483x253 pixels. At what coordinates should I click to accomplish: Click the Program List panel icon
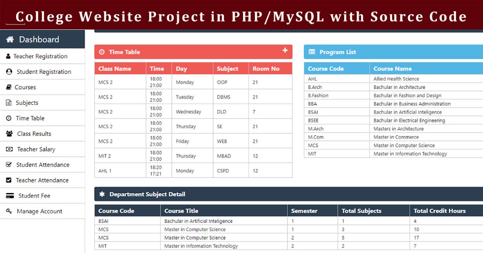tap(312, 52)
